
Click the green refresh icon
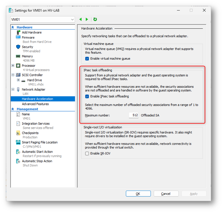pyautogui.click(x=95, y=19)
